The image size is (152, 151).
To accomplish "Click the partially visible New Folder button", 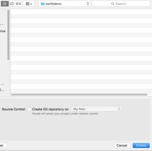I will click(x=3, y=145).
